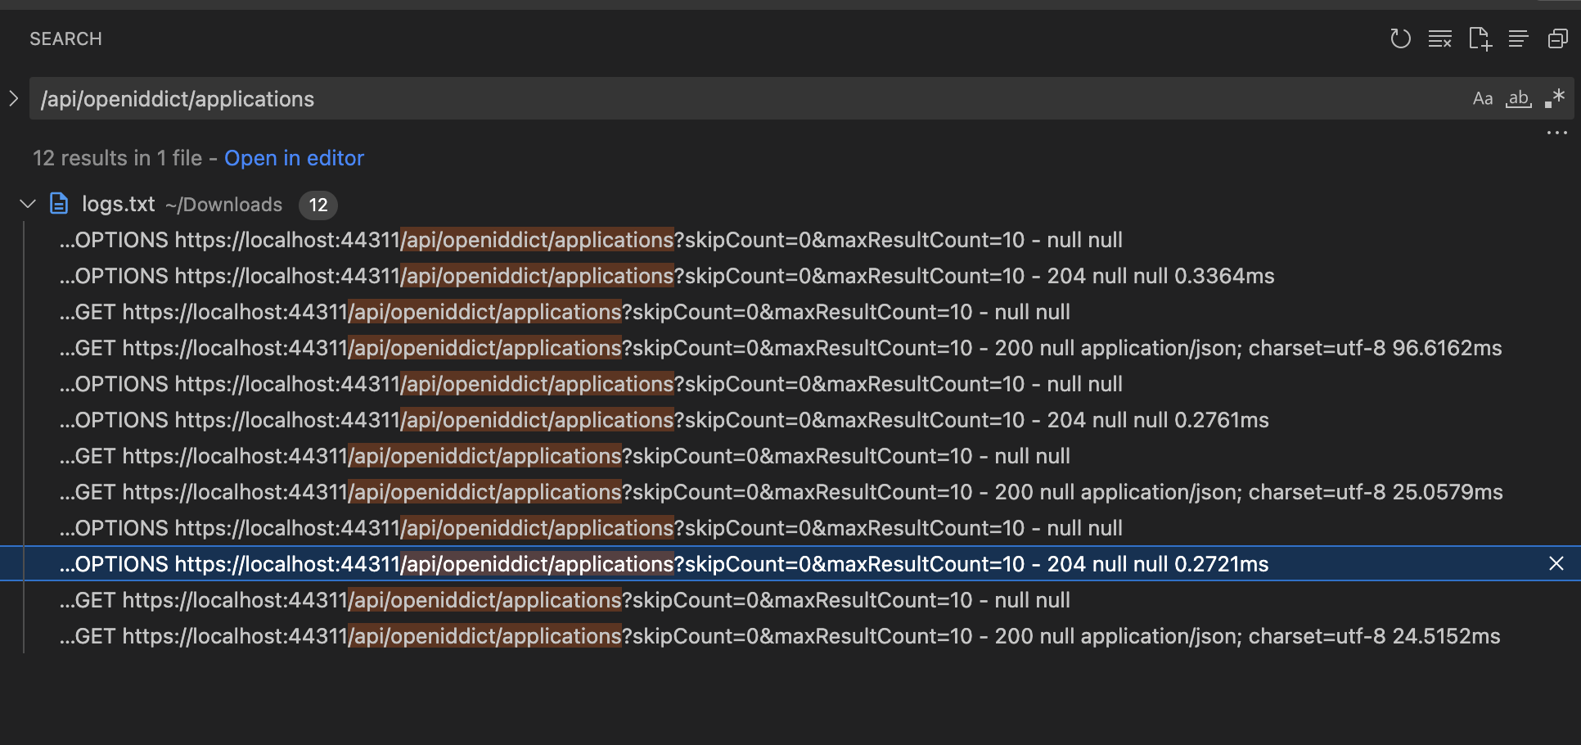Click the logs.txt file icon
This screenshot has width=1581, height=745.
coord(59,204)
